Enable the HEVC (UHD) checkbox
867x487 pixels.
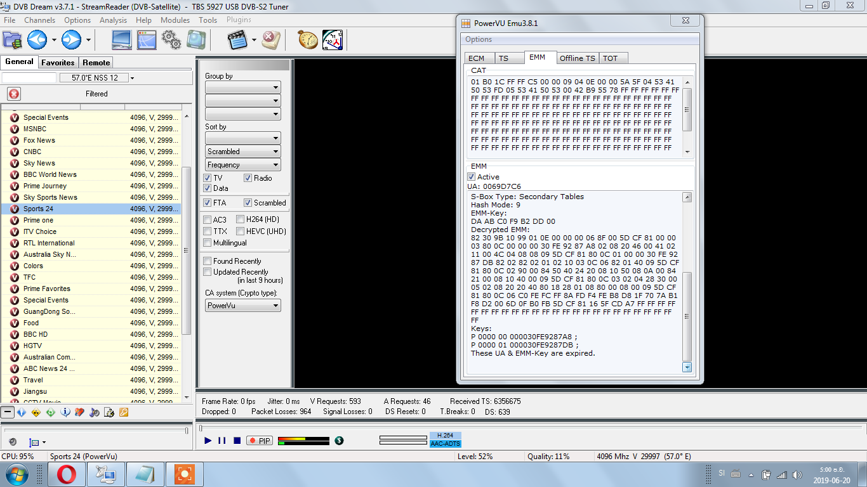pyautogui.click(x=241, y=231)
